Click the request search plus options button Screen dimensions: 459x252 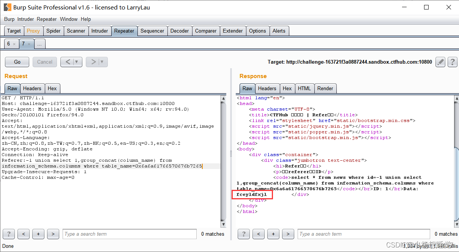(38, 234)
